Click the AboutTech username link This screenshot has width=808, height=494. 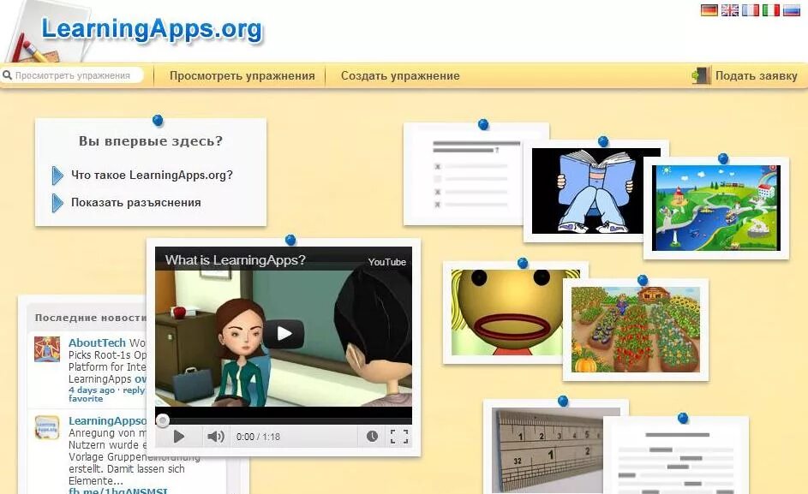tap(97, 343)
